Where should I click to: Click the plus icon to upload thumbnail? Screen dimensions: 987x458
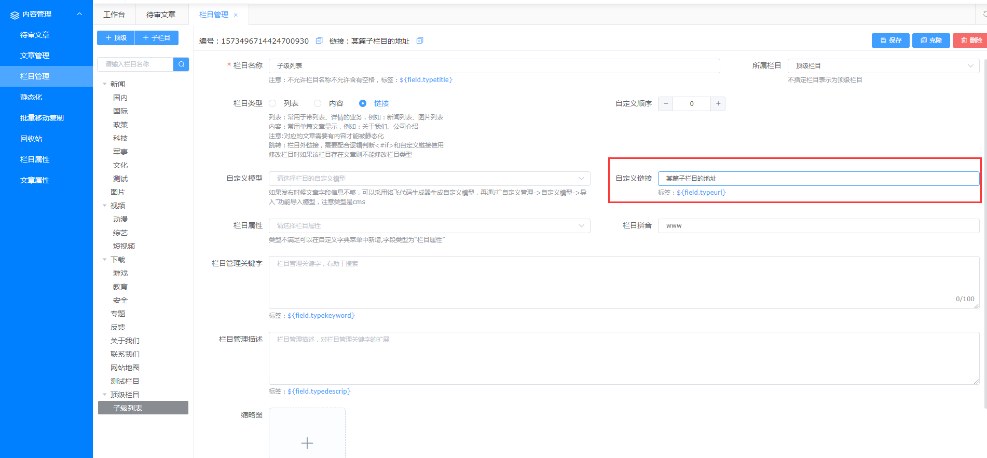[307, 443]
